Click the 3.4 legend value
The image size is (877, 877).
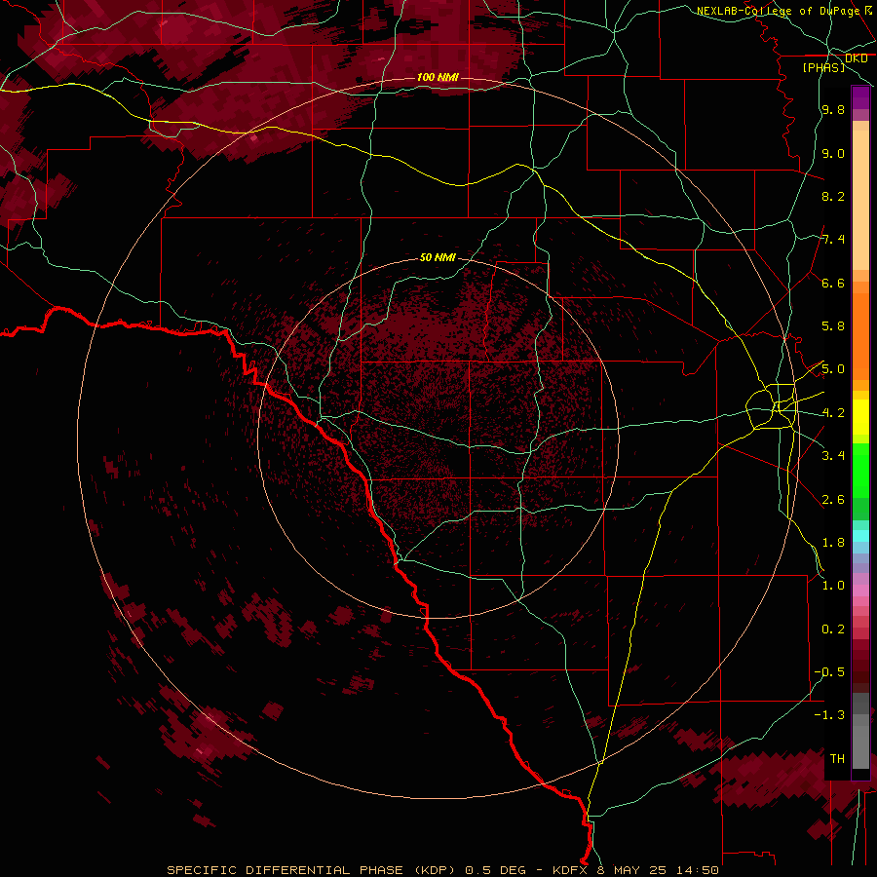coord(833,456)
